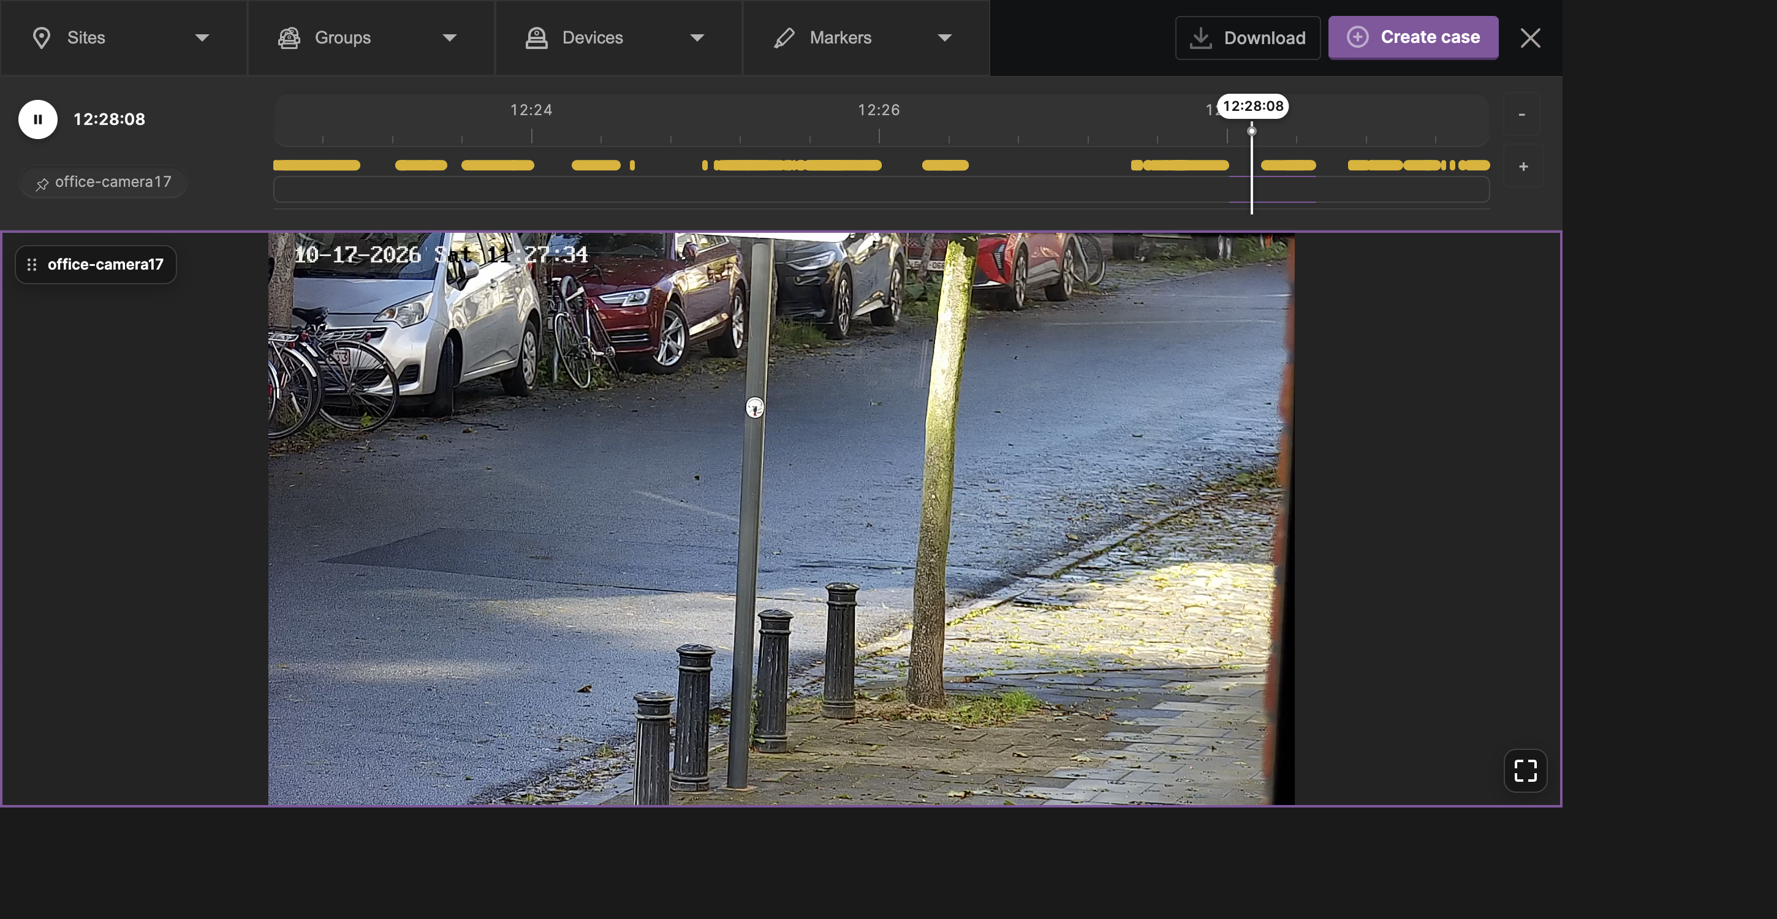Click the Markers pencil icon
The height and width of the screenshot is (919, 1777).
point(784,38)
